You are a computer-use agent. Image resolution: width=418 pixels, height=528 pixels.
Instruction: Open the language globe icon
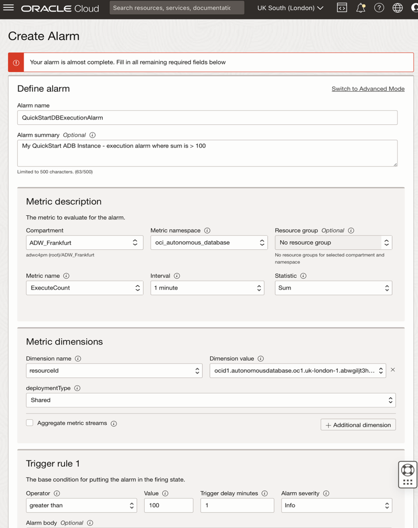pos(397,8)
